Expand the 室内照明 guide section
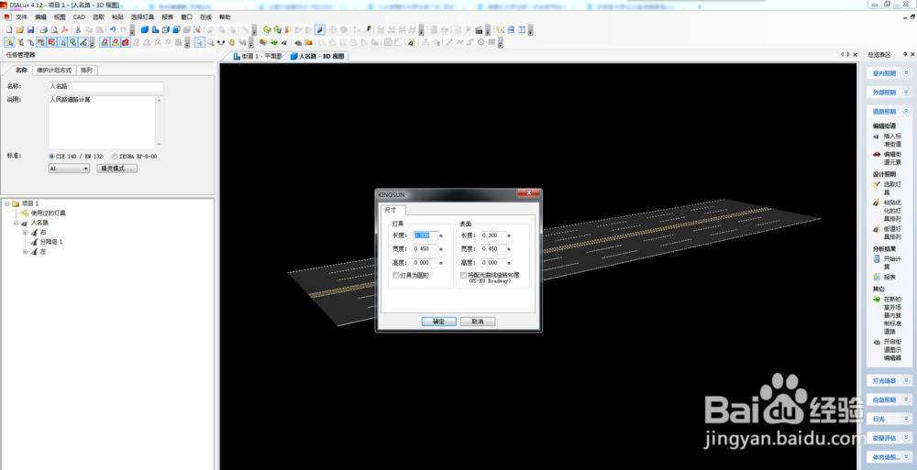Viewport: 917px width, 470px height. pos(906,73)
